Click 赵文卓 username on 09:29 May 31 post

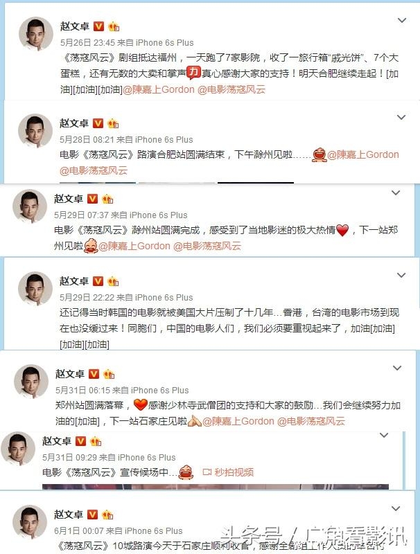pos(57,441)
